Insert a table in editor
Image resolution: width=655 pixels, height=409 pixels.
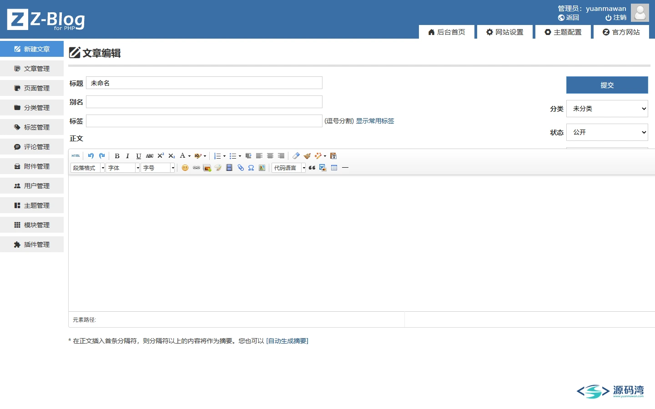point(334,168)
